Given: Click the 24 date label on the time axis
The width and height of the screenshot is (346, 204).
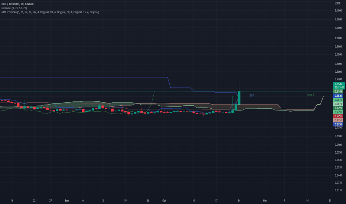Looking at the screenshot, I should point(239,201).
